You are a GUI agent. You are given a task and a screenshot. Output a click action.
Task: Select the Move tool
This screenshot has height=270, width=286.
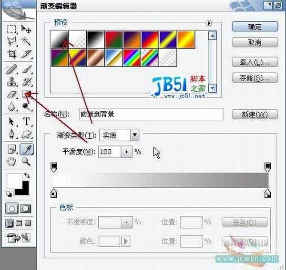coord(27,29)
